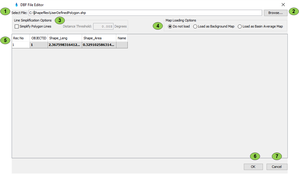Select the Name cell in row 1
Image resolution: width=299 pixels, height=174 pixels.
pyautogui.click(x=122, y=45)
